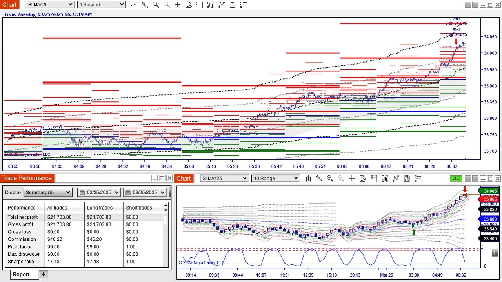Image resolution: width=502 pixels, height=282 pixels.
Task: Open Data Box in 10 Range chart toolbar
Action: (x=363, y=179)
